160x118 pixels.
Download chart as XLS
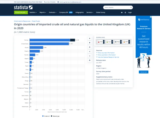point(109,42)
